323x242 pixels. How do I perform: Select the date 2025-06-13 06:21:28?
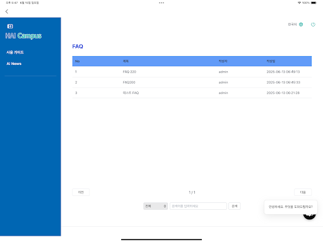point(283,93)
